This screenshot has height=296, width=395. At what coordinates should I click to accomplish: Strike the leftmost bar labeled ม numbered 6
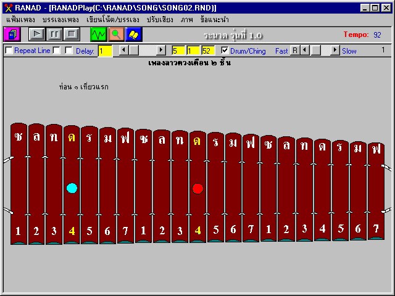click(107, 186)
